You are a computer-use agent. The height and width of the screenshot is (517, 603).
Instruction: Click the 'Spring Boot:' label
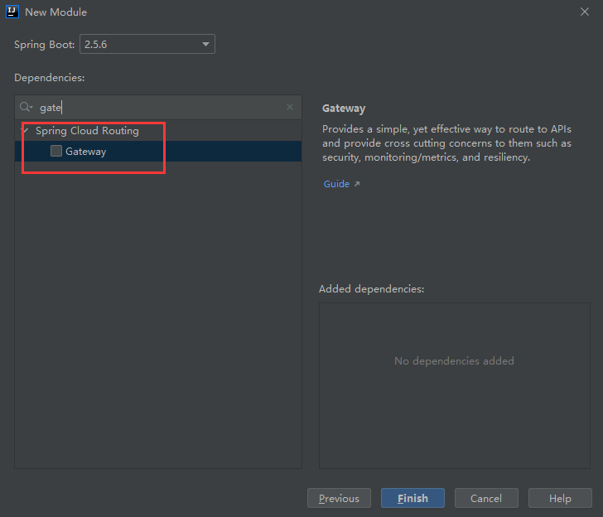[44, 45]
